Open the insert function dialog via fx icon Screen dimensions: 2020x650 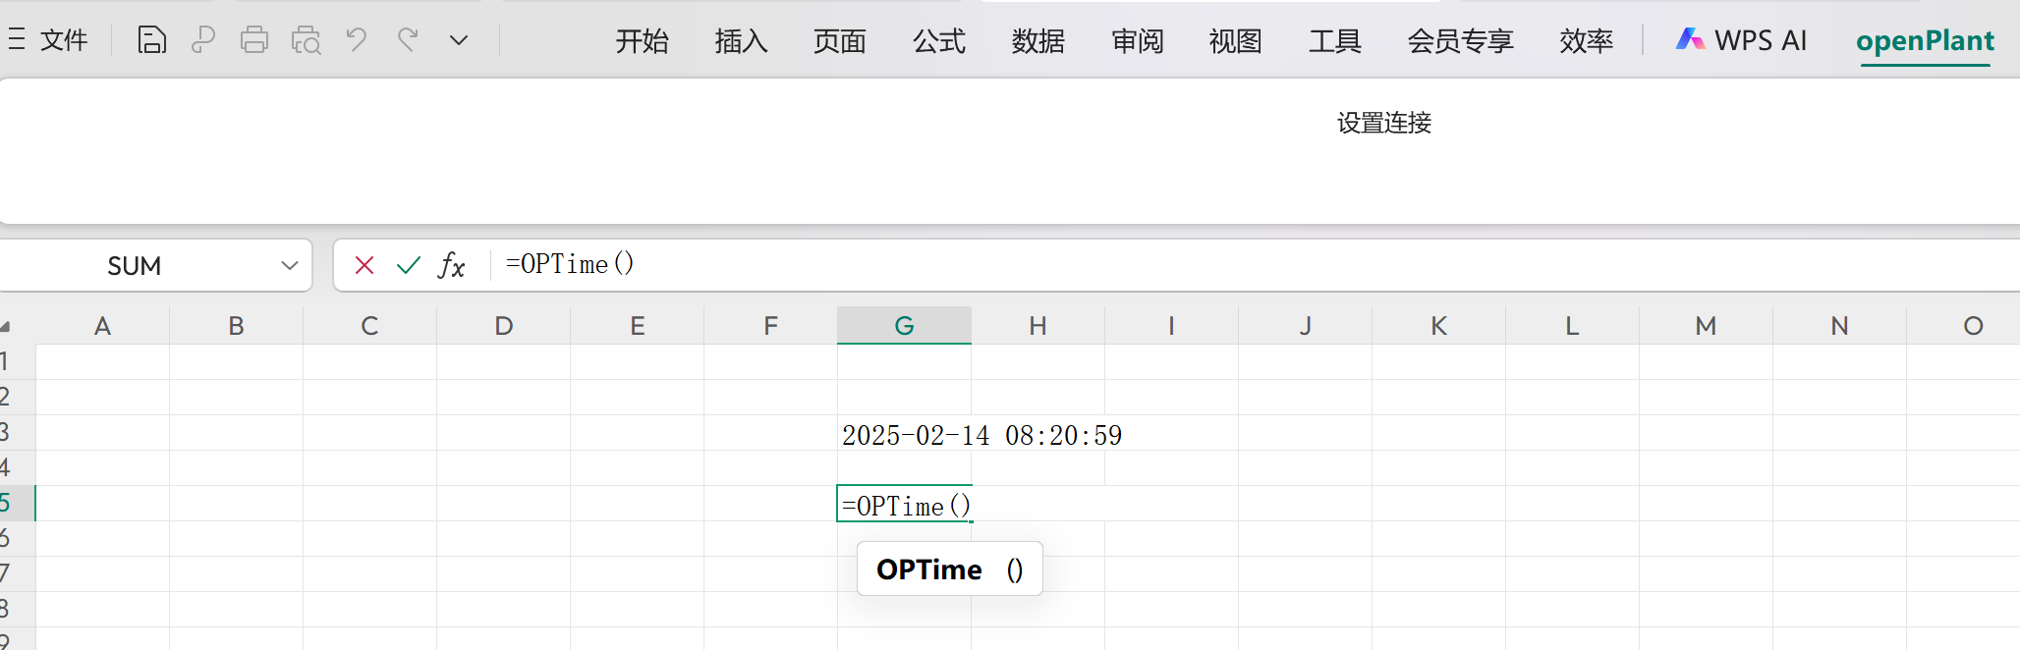coord(450,265)
